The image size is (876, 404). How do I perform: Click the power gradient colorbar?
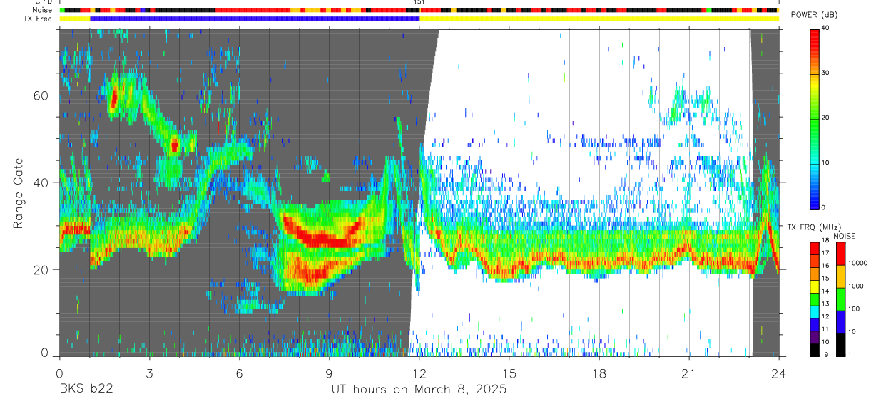tap(814, 118)
